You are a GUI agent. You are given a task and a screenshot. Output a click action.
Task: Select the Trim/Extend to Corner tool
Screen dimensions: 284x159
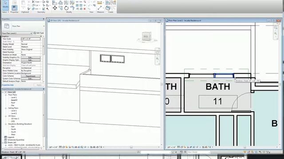coord(72,8)
